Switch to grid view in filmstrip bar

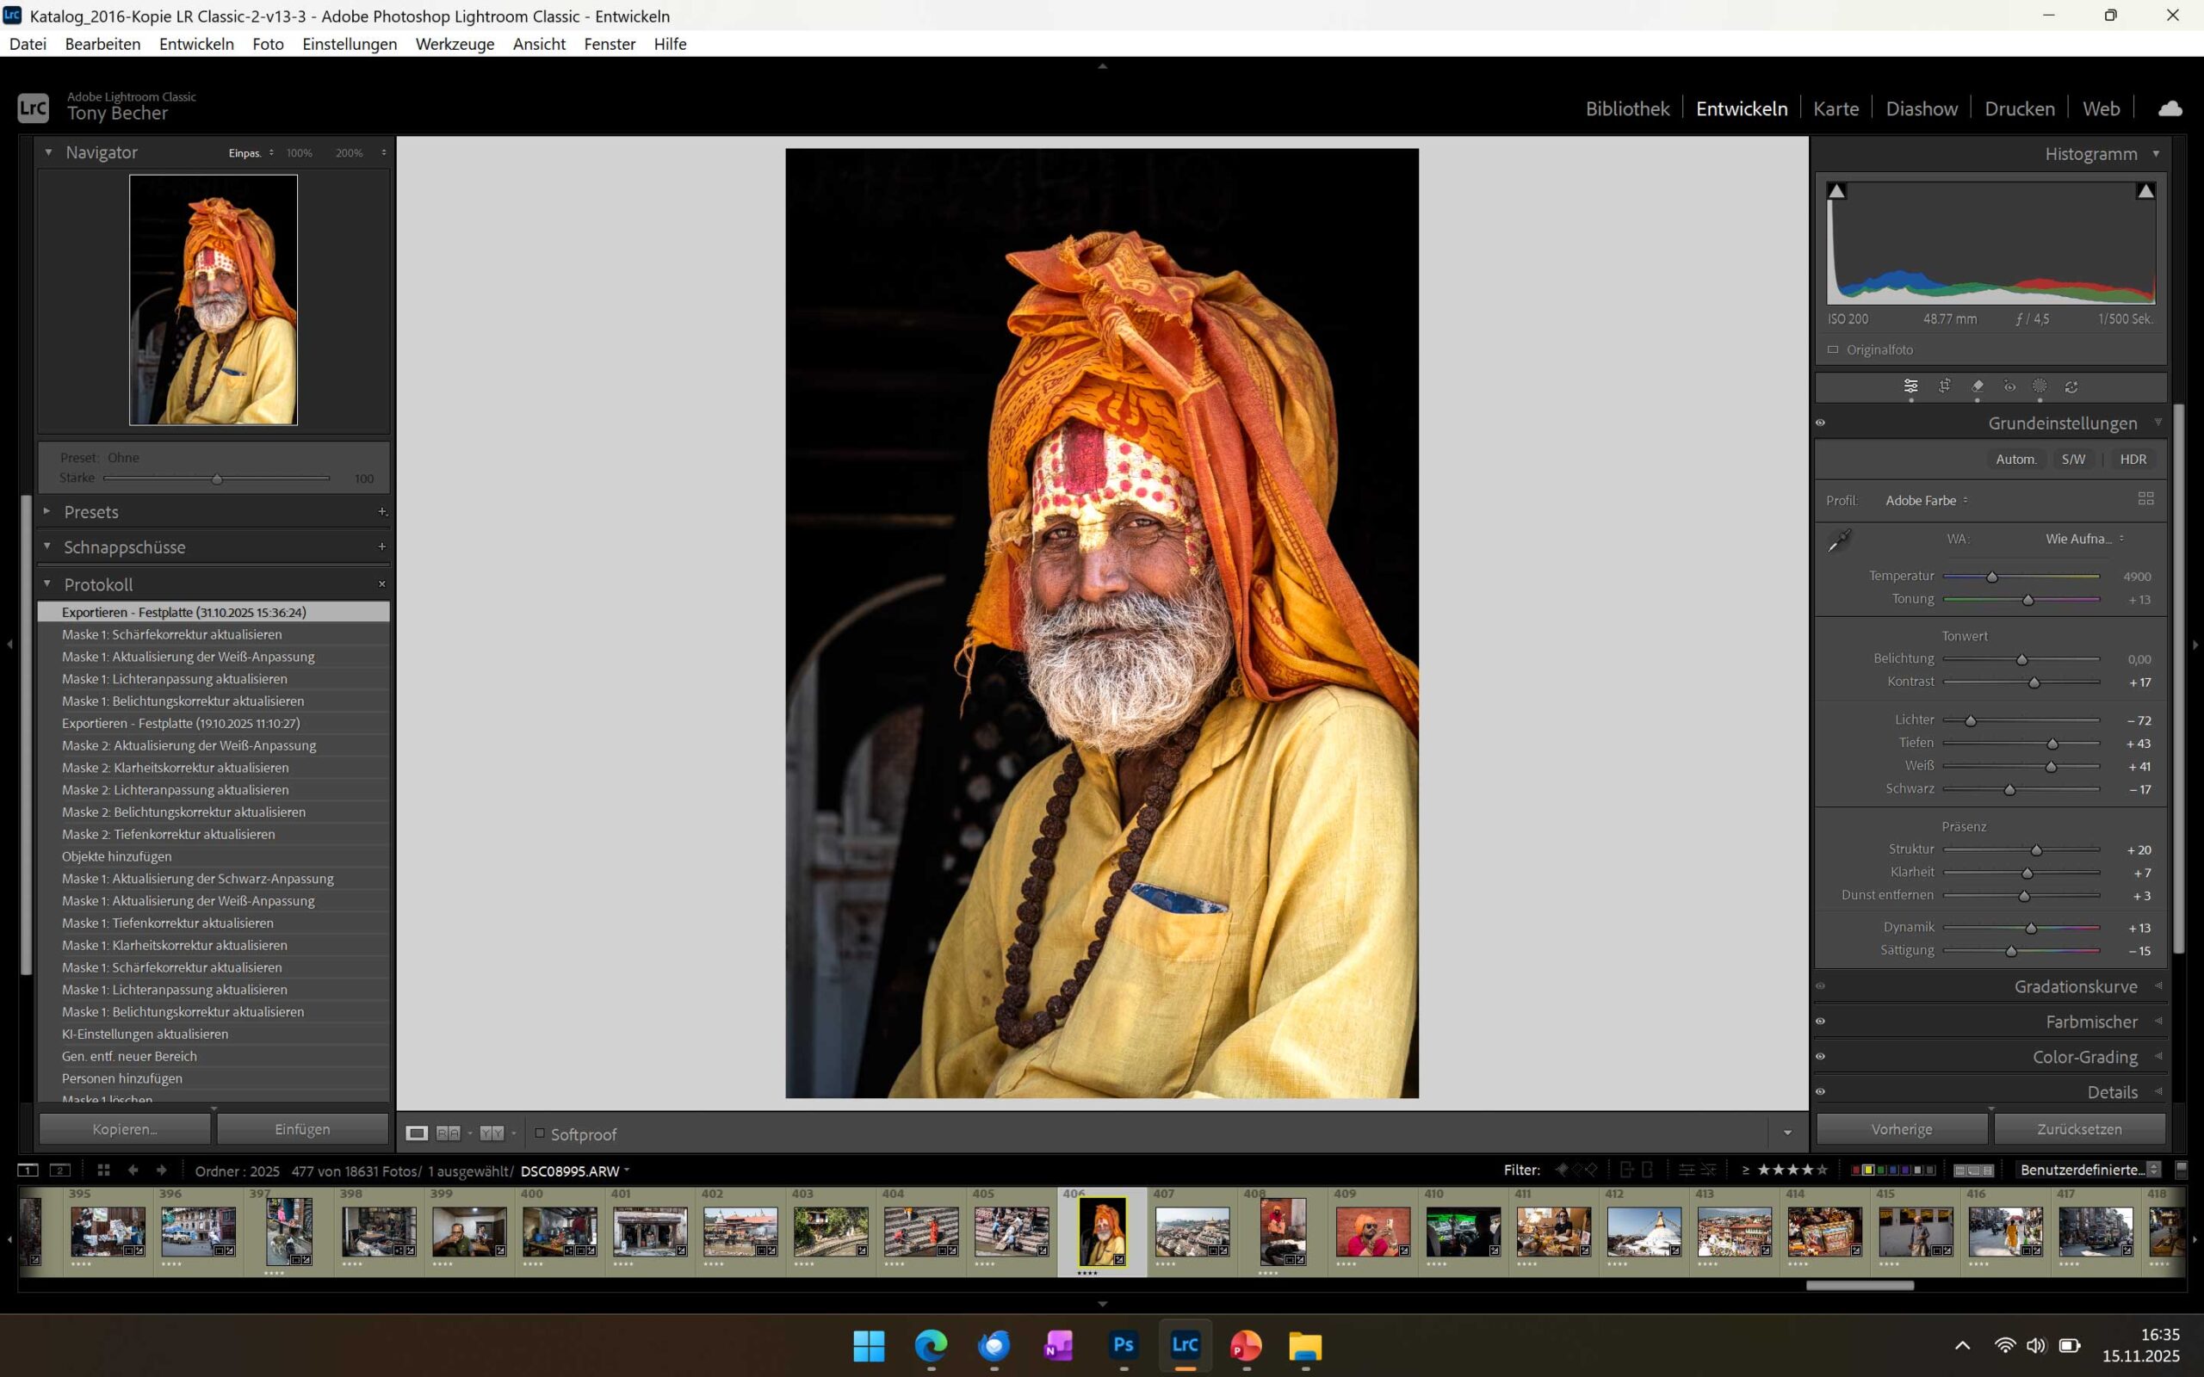[x=103, y=1170]
